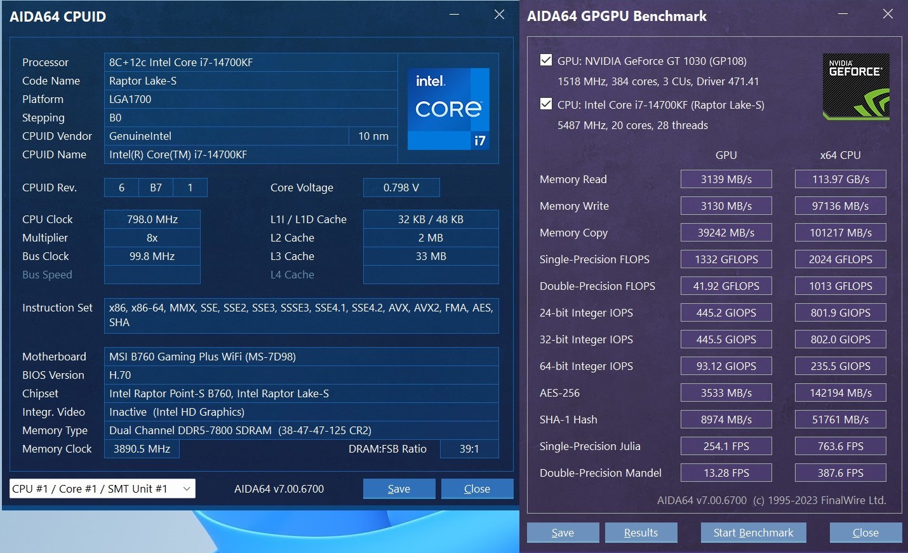This screenshot has width=908, height=553.
Task: Click the NVIDIA GeForce logo
Action: pyautogui.click(x=856, y=87)
